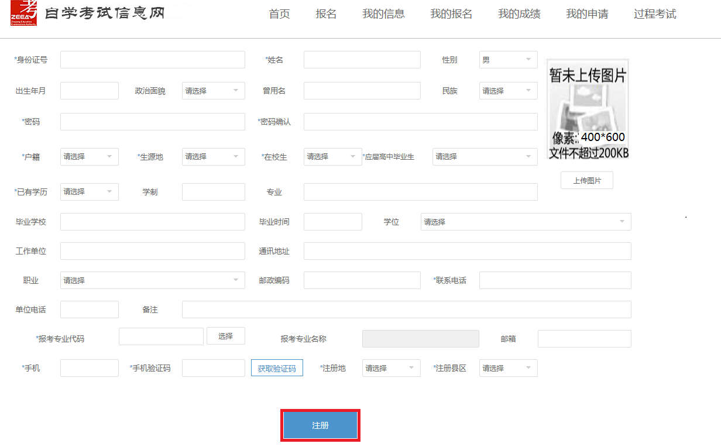
Task: Open the 过程考试 menu item
Action: (655, 14)
